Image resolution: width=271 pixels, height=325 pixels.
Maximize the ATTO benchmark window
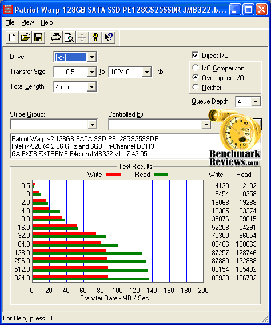(248, 10)
